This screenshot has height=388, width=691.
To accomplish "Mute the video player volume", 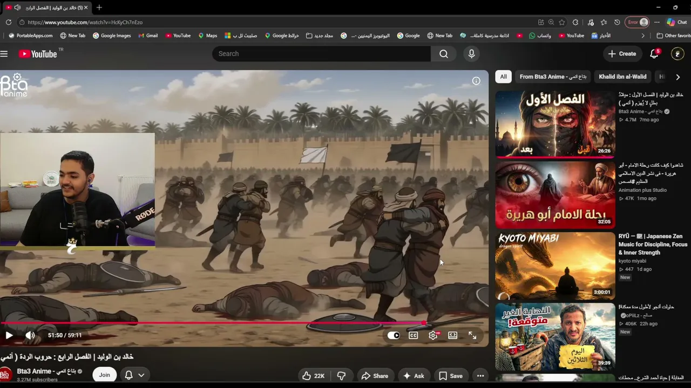I will coord(30,335).
